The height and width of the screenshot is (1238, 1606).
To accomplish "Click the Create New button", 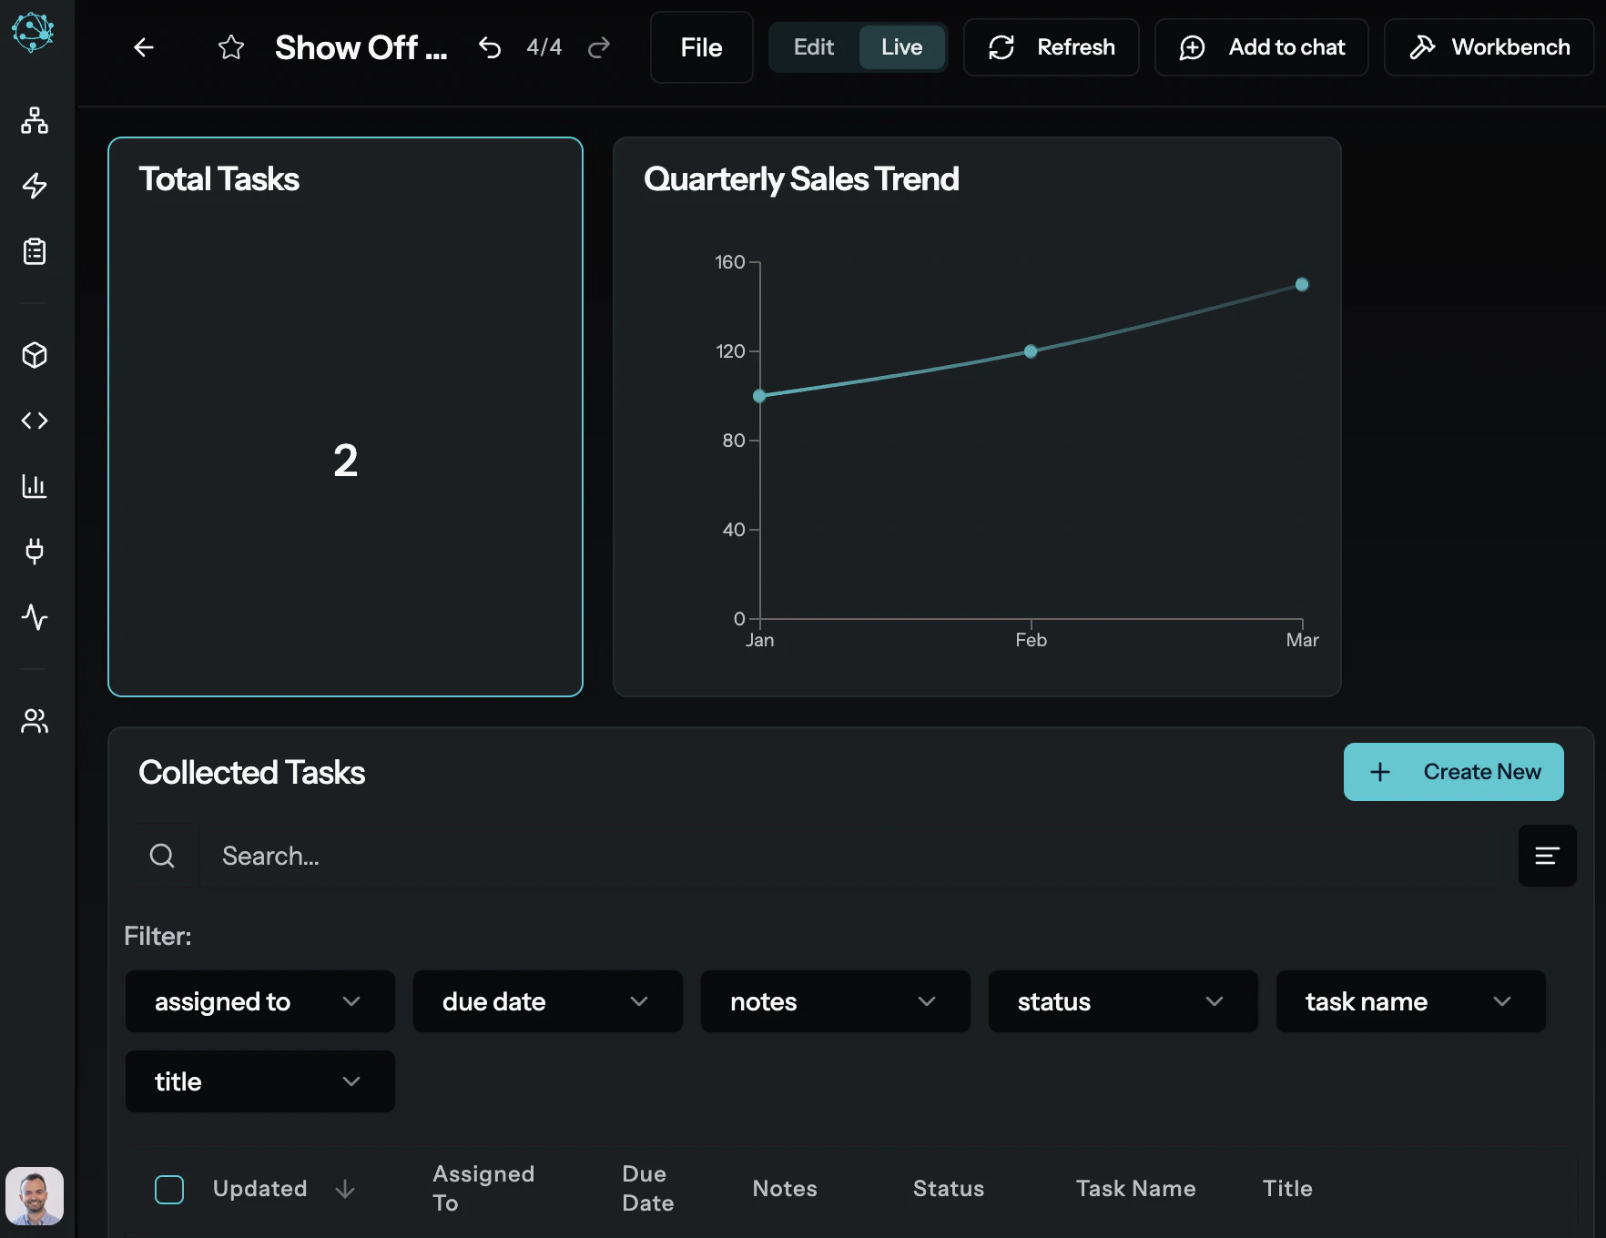I will pyautogui.click(x=1453, y=771).
